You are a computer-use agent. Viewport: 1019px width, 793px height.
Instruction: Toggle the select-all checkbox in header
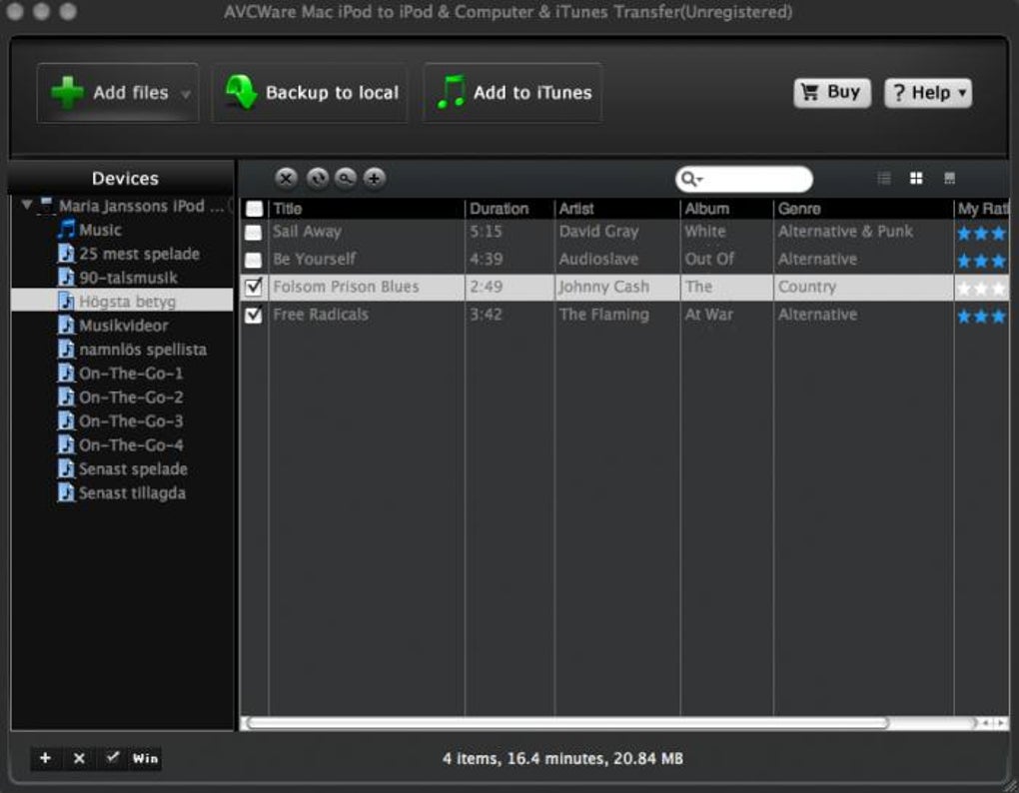[x=254, y=209]
